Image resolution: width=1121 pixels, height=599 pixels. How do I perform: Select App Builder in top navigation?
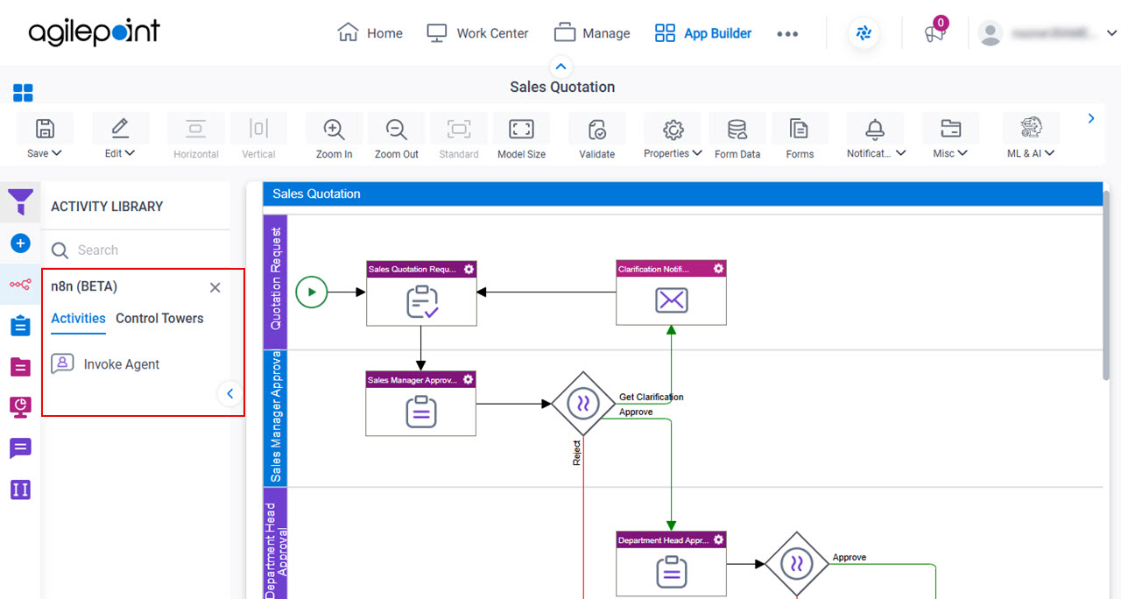tap(703, 33)
